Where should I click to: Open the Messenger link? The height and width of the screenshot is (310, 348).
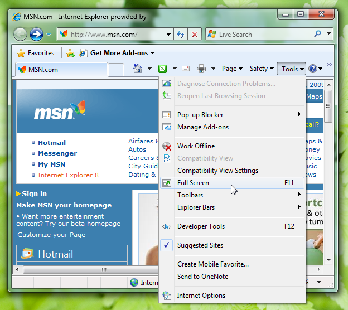[57, 153]
